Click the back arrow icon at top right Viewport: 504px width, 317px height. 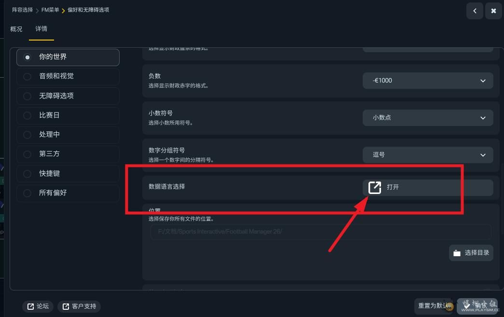(x=475, y=11)
